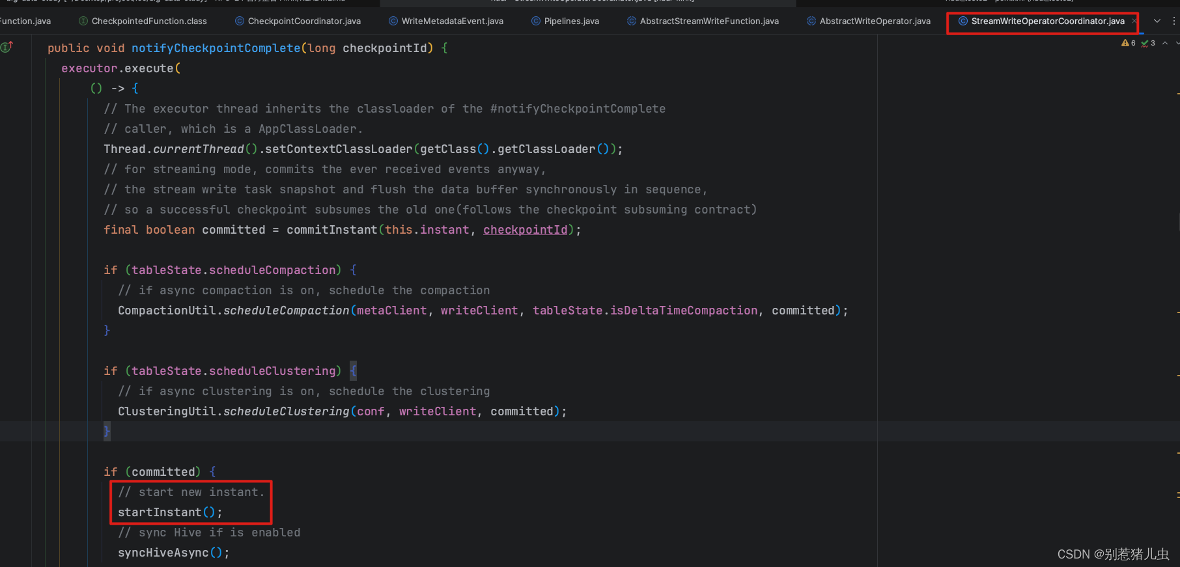Click the conf argument in scheduleClustering

click(x=371, y=411)
